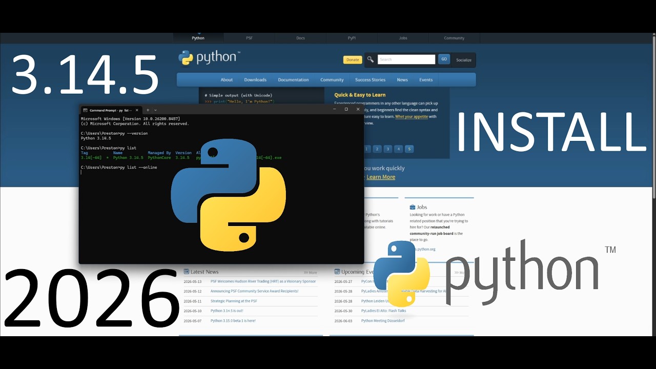Open 'PSF Welcomes Hudson River Trading' news item
This screenshot has width=656, height=369.
point(263,281)
